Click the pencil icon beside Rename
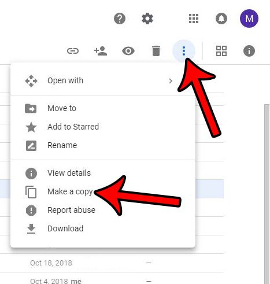The height and width of the screenshot is (284, 270). [x=31, y=146]
